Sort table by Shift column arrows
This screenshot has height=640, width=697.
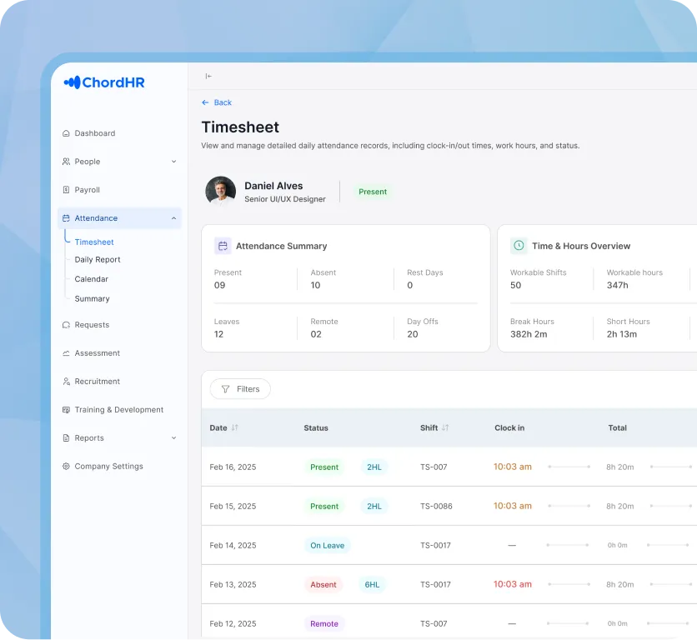coord(445,427)
